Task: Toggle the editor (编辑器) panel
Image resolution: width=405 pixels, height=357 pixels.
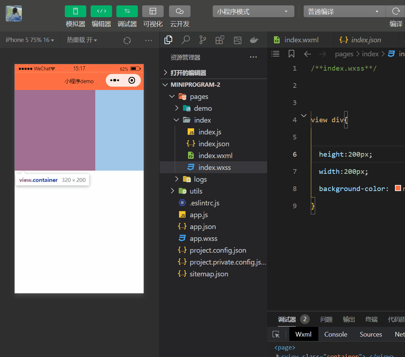Action: (101, 11)
